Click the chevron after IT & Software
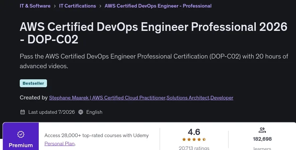This screenshot has width=296, height=150. click(55, 6)
